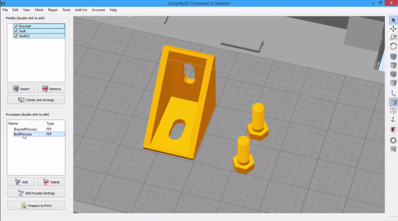Switch to the Top View cube icon
398x221 pixels.
(x=393, y=65)
